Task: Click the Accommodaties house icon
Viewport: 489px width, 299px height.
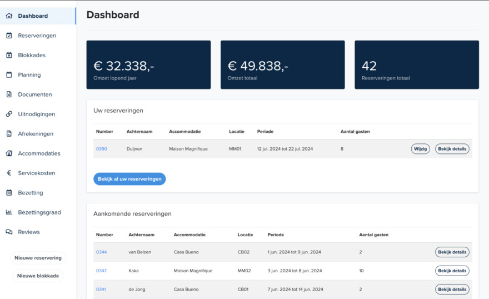Action: (x=9, y=153)
